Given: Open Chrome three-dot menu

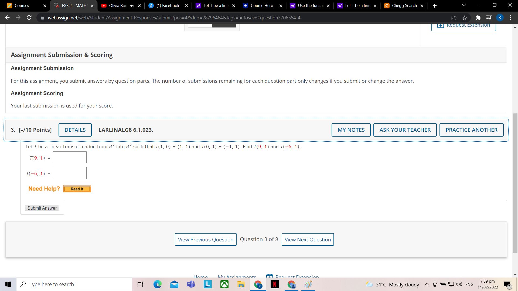Looking at the screenshot, I should point(510,18).
